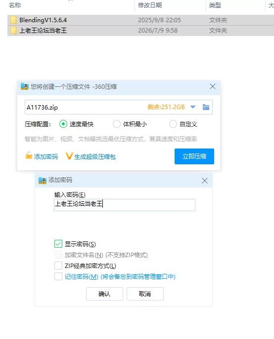Expand the save path dropdown arrow

(193, 107)
